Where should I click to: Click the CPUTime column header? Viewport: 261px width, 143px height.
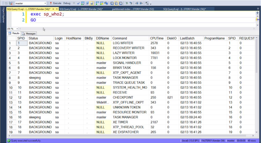[157, 38]
